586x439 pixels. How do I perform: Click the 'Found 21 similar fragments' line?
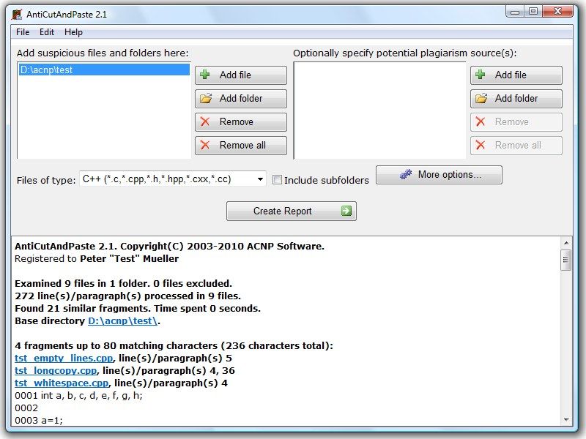point(138,308)
